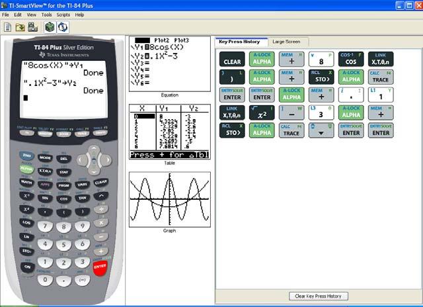Click the negative (-) key on the calculator
This screenshot has height=307, width=423.
coord(82,281)
